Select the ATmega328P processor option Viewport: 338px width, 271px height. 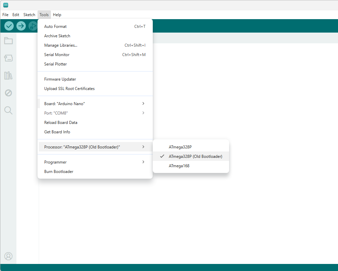point(191,147)
